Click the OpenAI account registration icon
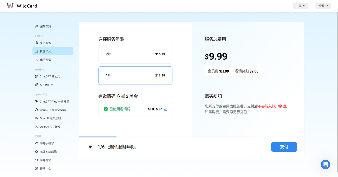Image resolution: width=338 pixels, height=177 pixels. pyautogui.click(x=36, y=118)
